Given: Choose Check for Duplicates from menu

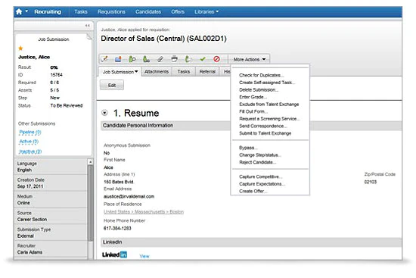Looking at the screenshot, I should [x=262, y=75].
